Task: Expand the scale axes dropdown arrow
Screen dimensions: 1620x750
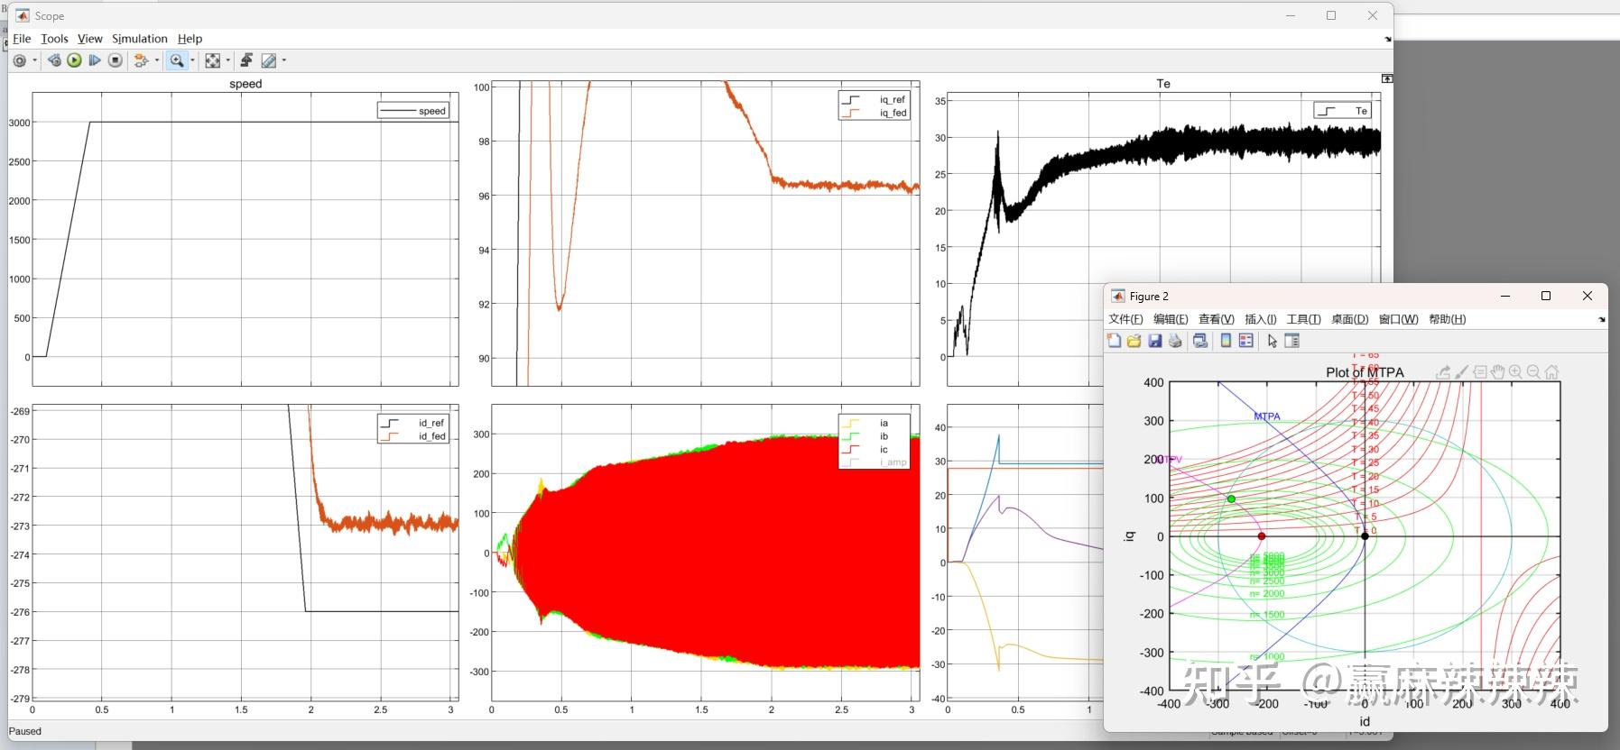Action: (227, 60)
